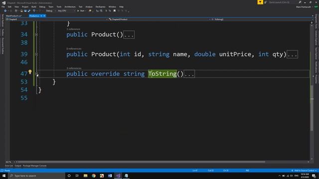Click the feedback icon beside Quick Launch
The image size is (319, 179).
click(266, 2)
